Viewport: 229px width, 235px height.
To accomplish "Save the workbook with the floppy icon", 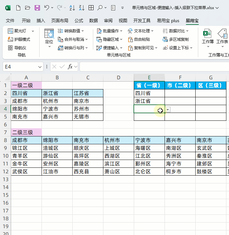I will click(37, 8).
